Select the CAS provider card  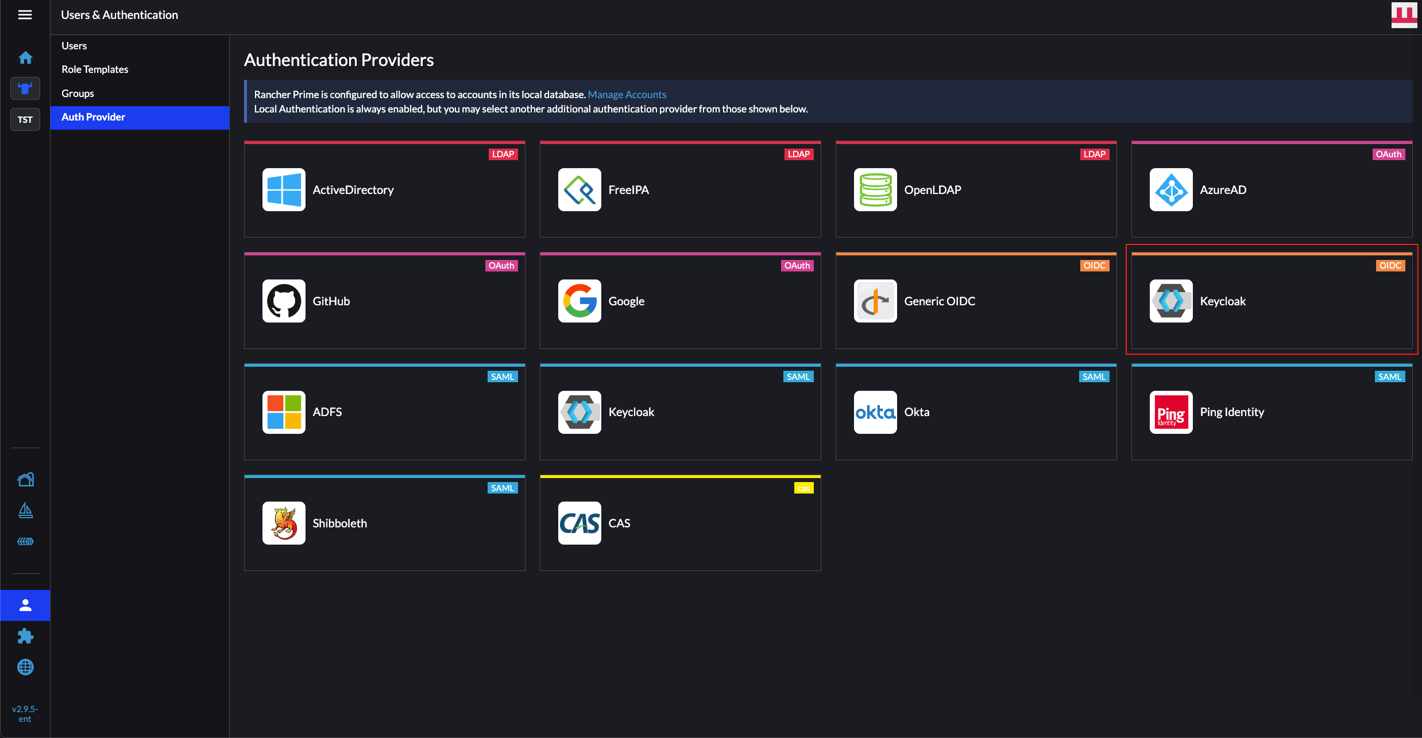pyautogui.click(x=680, y=523)
